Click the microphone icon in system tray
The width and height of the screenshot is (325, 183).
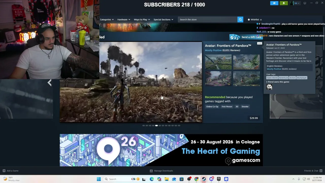coord(299,179)
